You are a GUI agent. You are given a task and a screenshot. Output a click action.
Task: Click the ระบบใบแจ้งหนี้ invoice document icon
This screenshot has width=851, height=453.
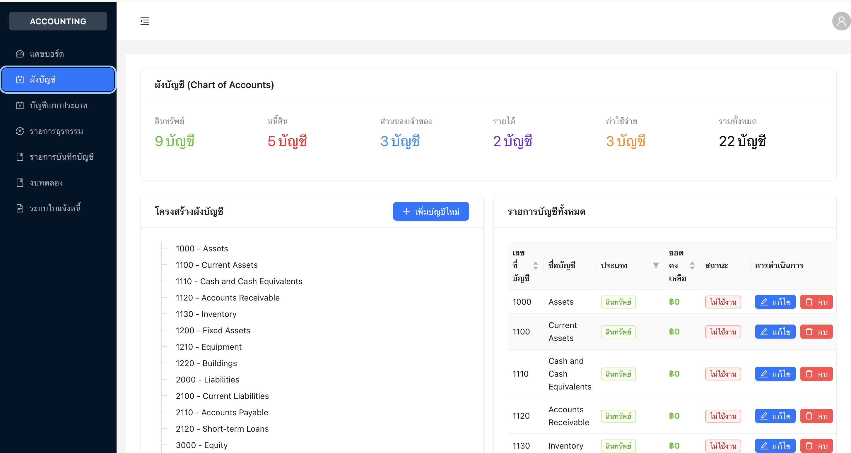[x=20, y=208]
